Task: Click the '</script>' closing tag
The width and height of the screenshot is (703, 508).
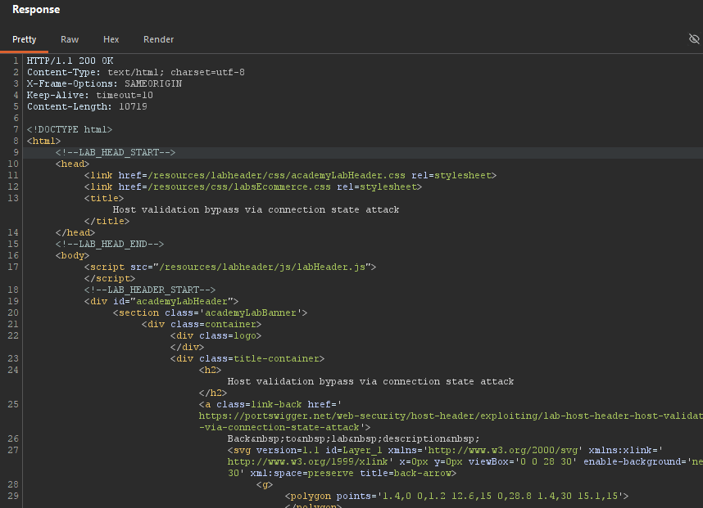Action: pyautogui.click(x=110, y=278)
